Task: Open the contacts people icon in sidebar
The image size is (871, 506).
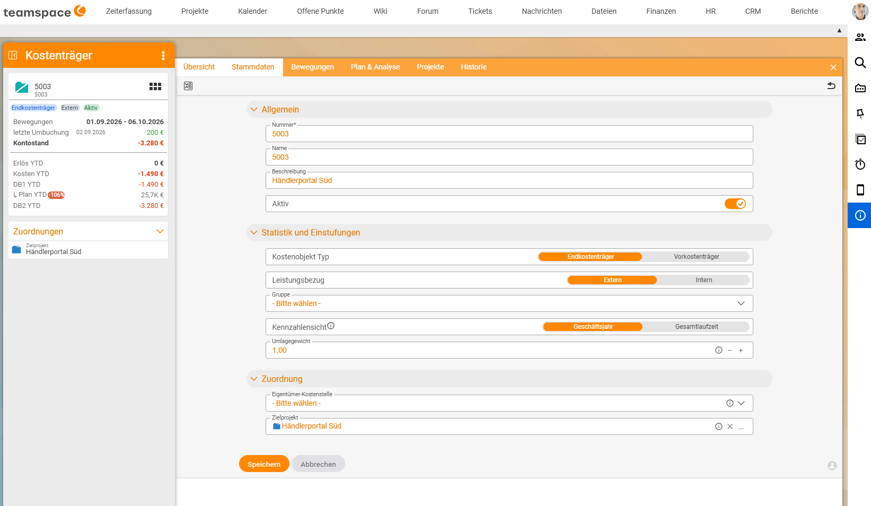Action: (x=860, y=37)
